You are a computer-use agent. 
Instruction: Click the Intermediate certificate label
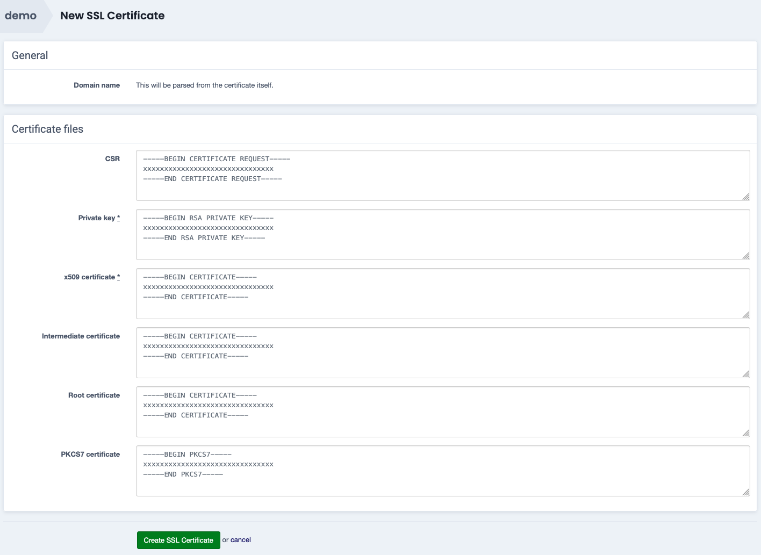(x=81, y=336)
